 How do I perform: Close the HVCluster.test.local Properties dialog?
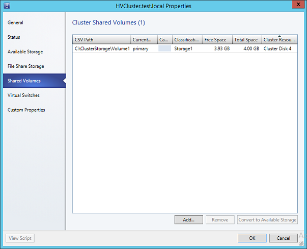[x=298, y=4]
